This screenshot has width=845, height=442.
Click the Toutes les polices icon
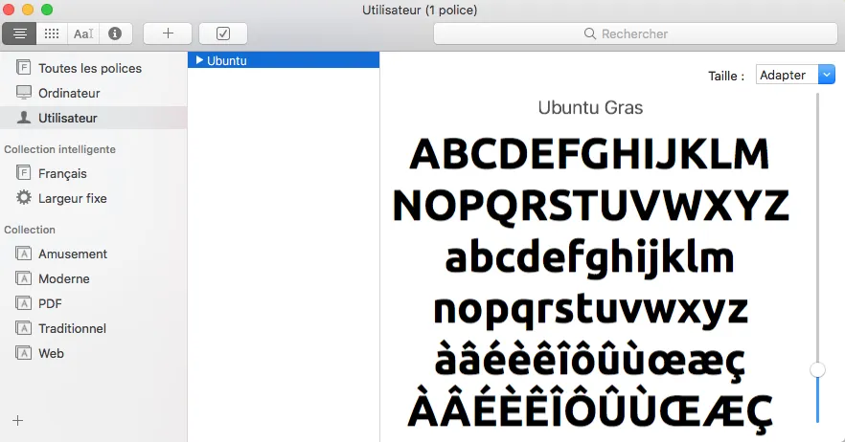(x=23, y=67)
